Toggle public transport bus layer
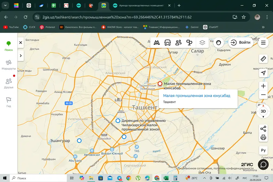Viewport: 273px width, 182px height. click(x=167, y=42)
